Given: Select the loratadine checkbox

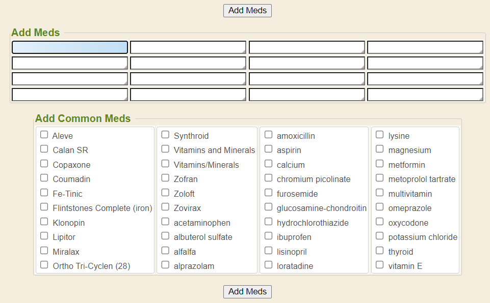Looking at the screenshot, I should 268,265.
